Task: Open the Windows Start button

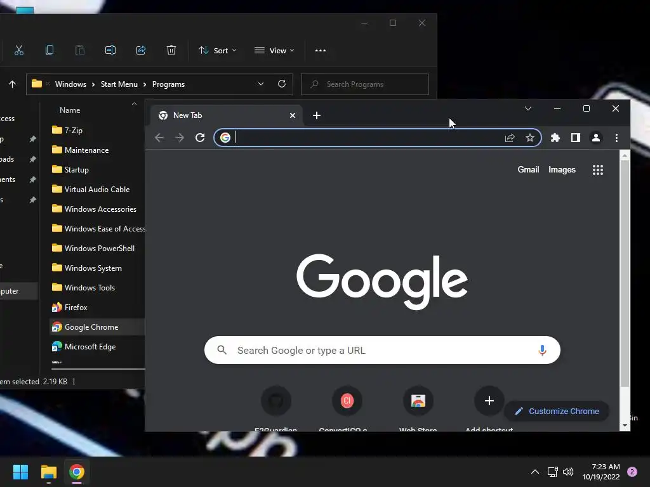Action: 20,472
